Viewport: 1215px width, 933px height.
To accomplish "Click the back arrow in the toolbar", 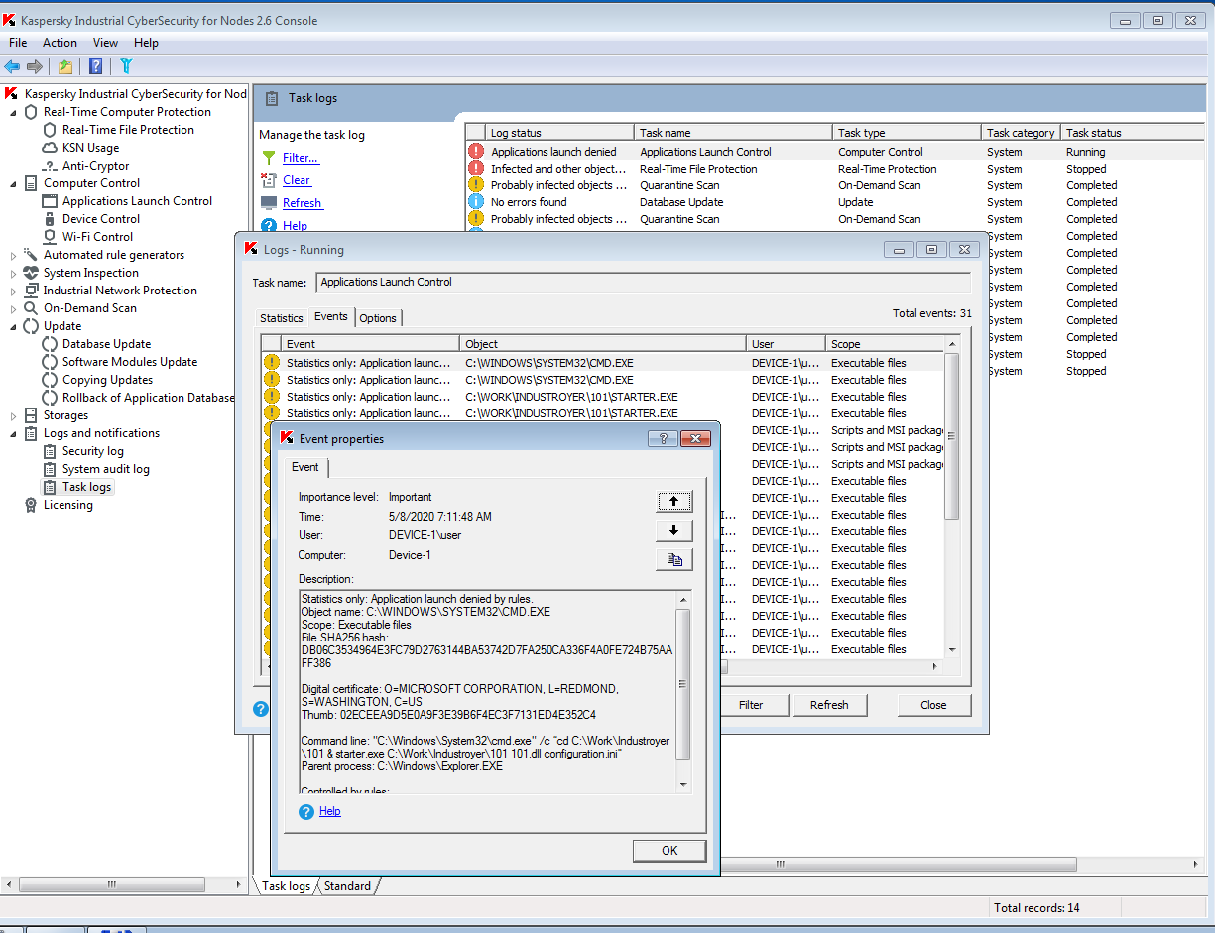I will (x=12, y=66).
